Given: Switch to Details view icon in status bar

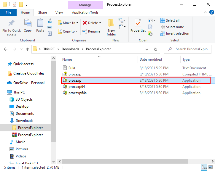Looking at the screenshot, I should click(204, 167).
